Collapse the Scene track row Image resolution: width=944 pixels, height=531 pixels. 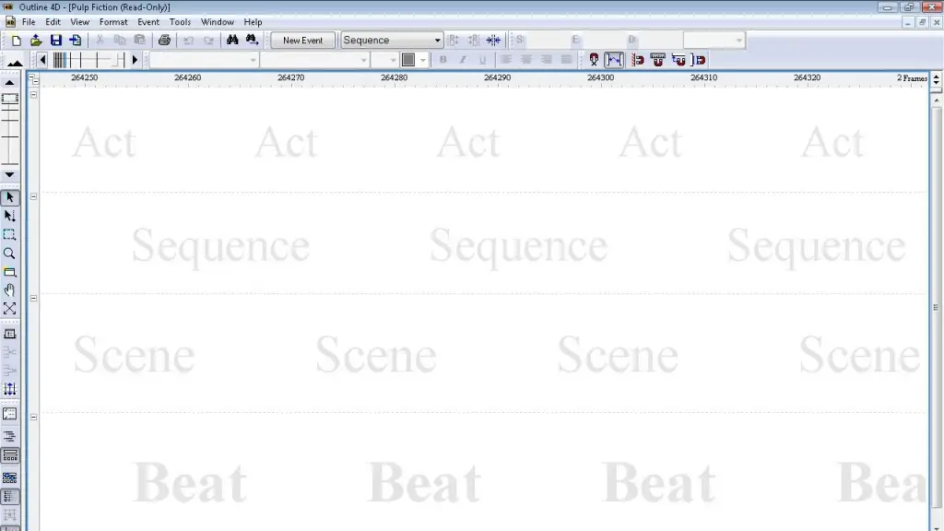(34, 298)
